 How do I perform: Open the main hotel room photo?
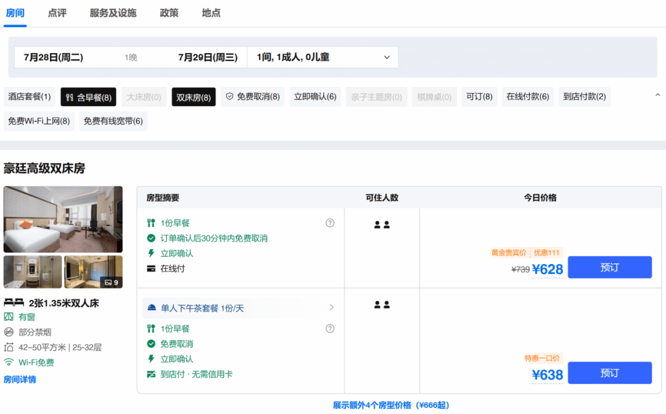(x=64, y=219)
